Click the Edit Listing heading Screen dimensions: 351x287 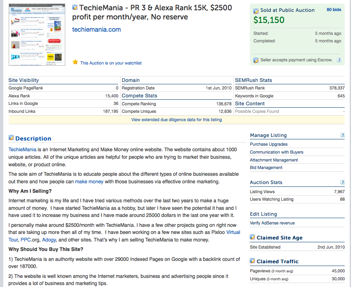pos(264,214)
